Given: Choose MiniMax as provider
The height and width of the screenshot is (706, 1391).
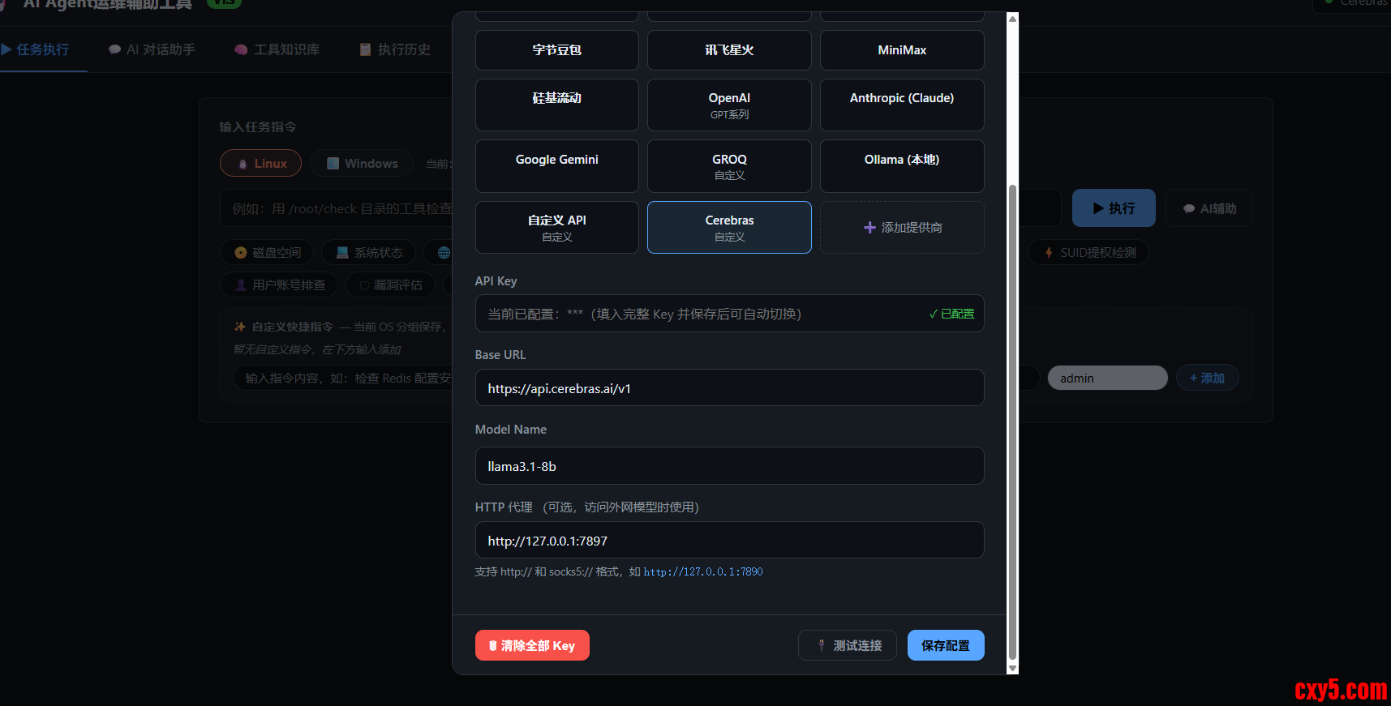Looking at the screenshot, I should 902,50.
